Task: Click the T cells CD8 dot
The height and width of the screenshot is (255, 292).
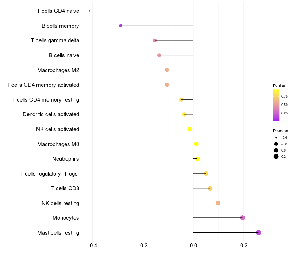Action: pos(210,188)
